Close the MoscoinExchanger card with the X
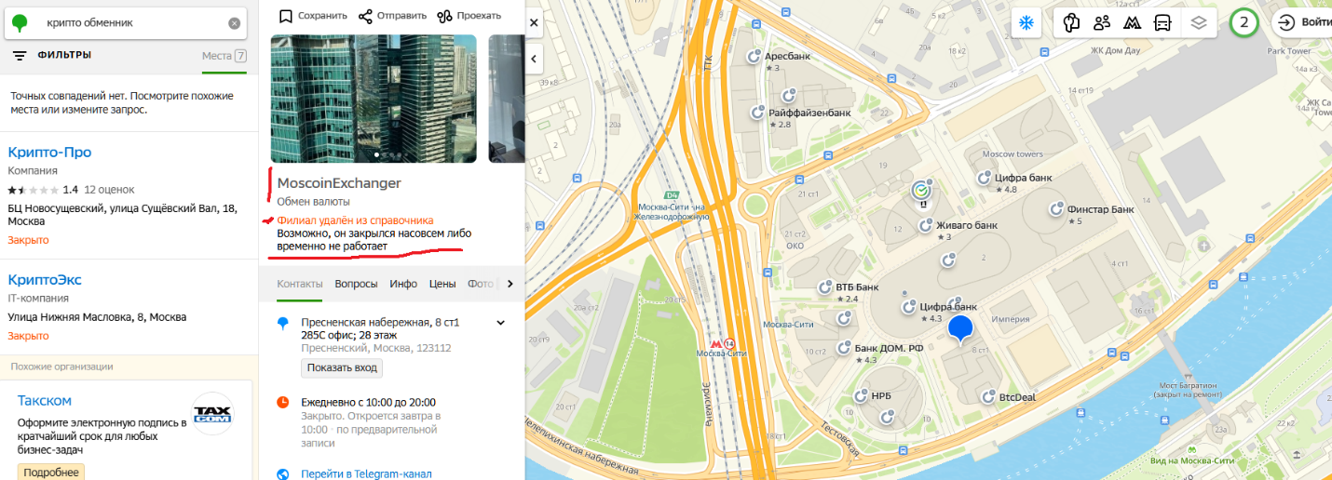This screenshot has height=480, width=1332. pyautogui.click(x=534, y=22)
